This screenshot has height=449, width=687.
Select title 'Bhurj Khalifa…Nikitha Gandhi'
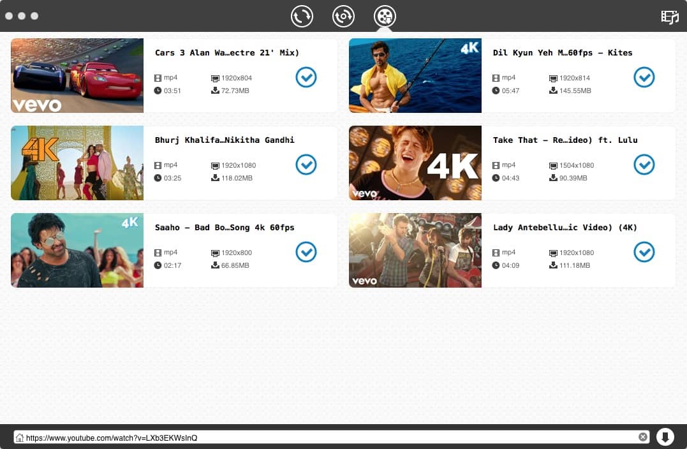click(x=225, y=140)
